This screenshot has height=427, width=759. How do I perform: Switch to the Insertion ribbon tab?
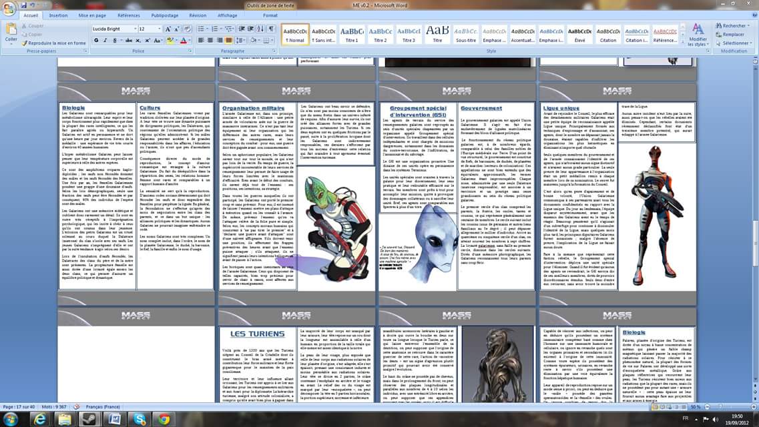[x=58, y=15]
